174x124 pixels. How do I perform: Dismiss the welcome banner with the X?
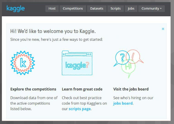[163, 29]
